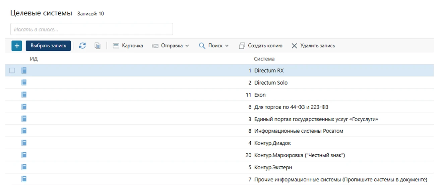Screen dimensions: 439x193
Task: Click Удалить запись button
Action: pos(313,46)
